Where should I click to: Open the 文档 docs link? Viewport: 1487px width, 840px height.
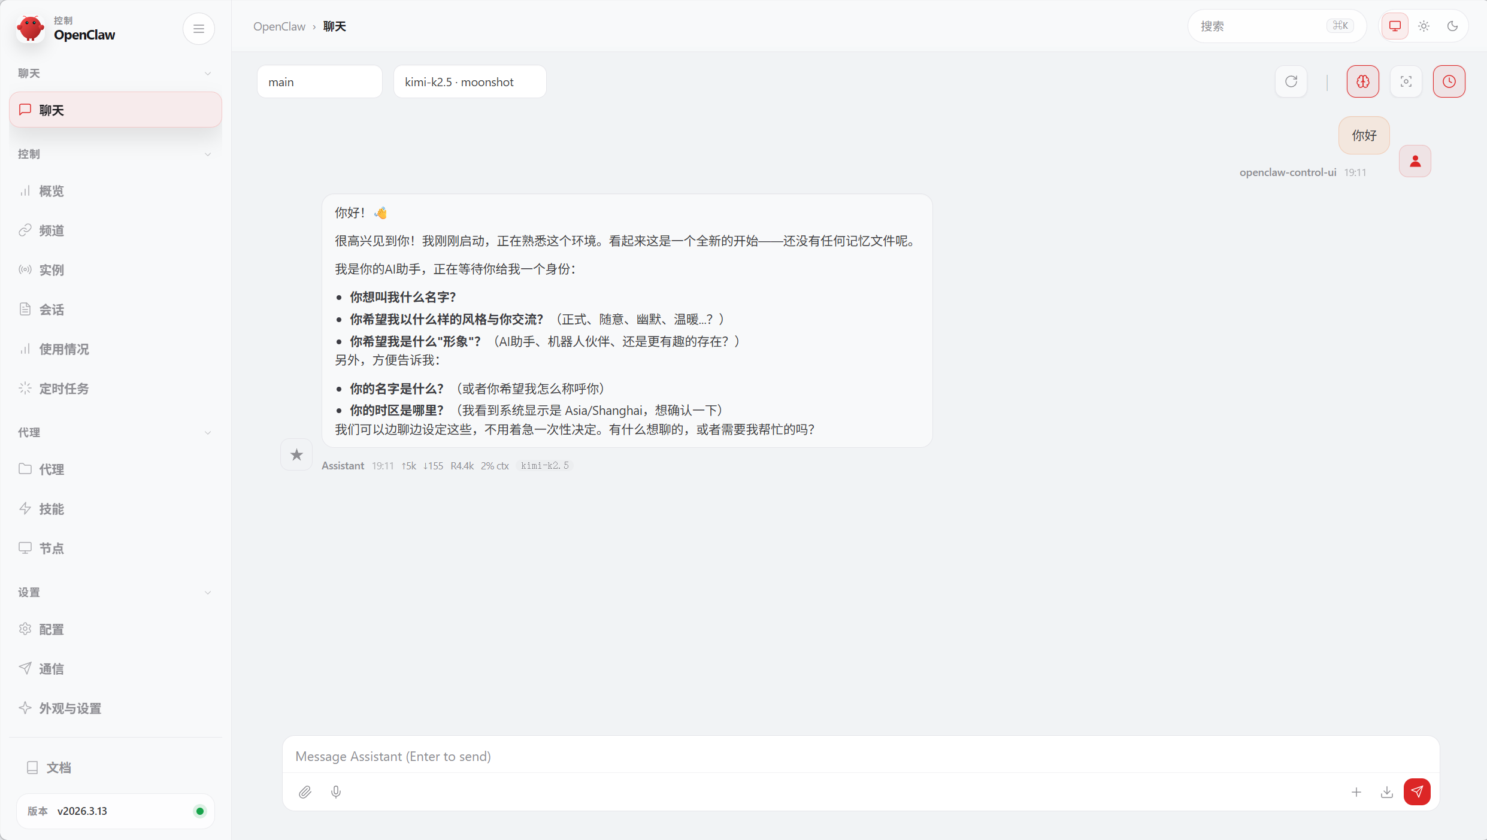point(59,768)
